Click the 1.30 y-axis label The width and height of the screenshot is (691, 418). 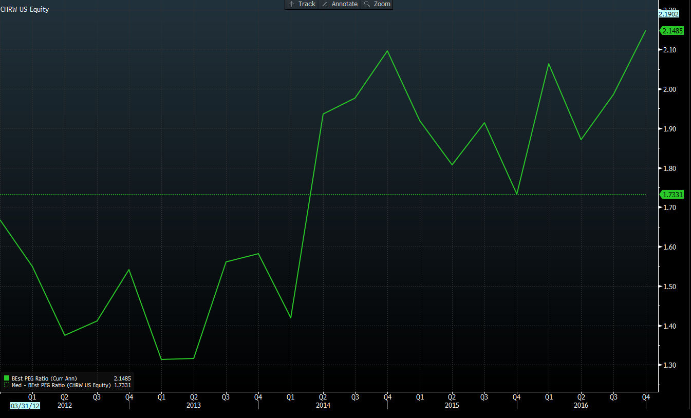tap(669, 365)
